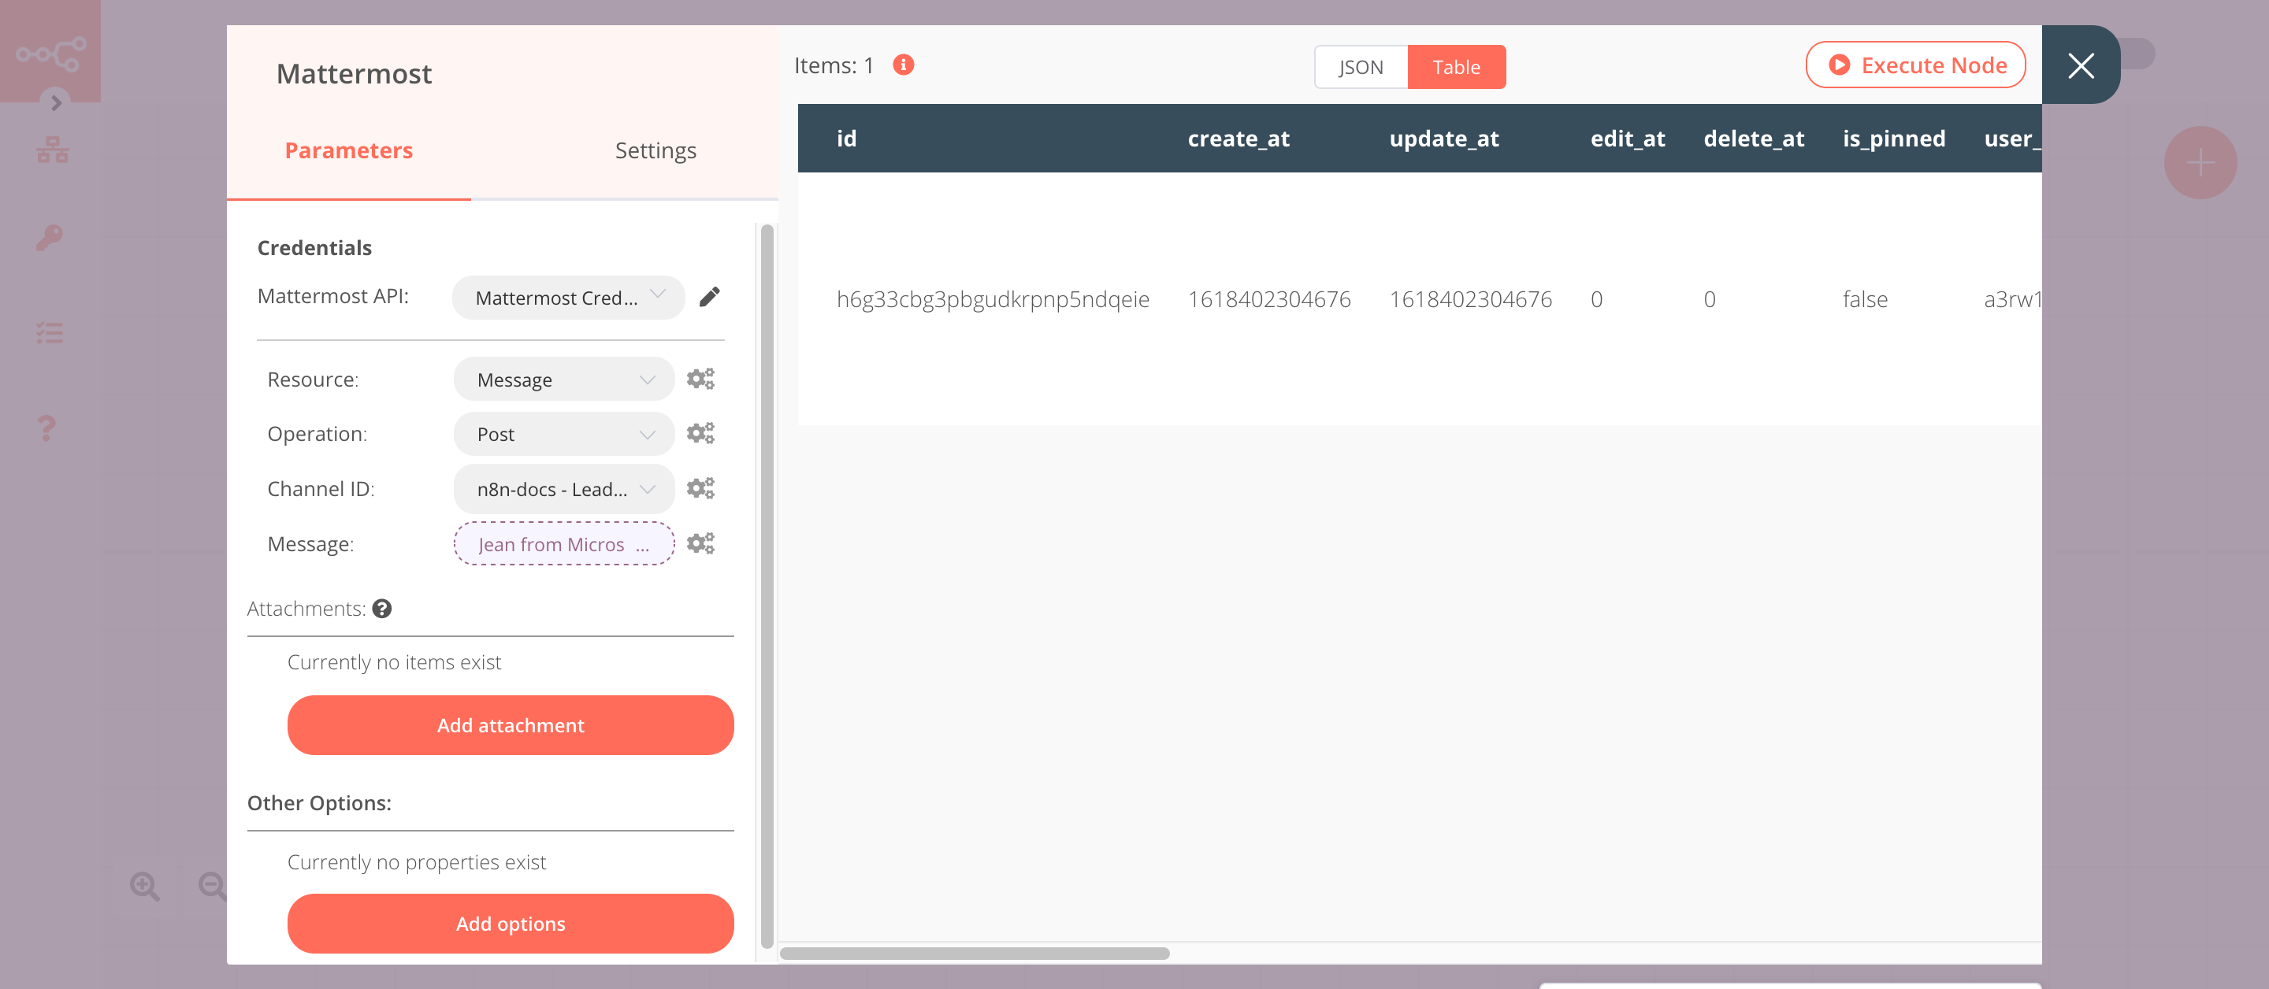Screen dimensions: 2269x989
Task: Click Add attachment button
Action: pyautogui.click(x=511, y=726)
